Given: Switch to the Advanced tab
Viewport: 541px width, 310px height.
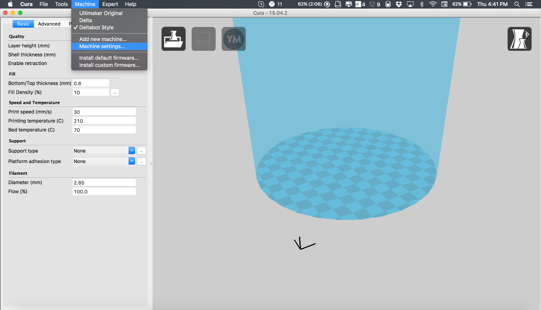Looking at the screenshot, I should [x=49, y=24].
